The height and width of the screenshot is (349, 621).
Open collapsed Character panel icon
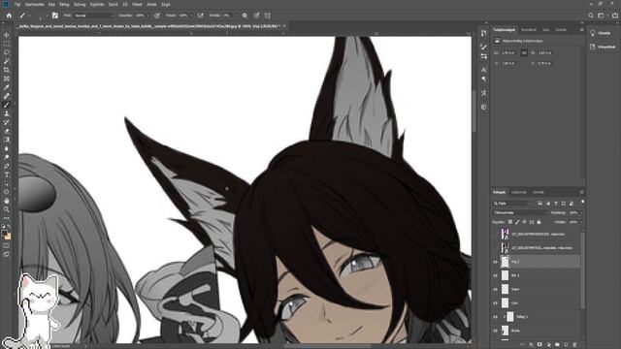(x=483, y=70)
